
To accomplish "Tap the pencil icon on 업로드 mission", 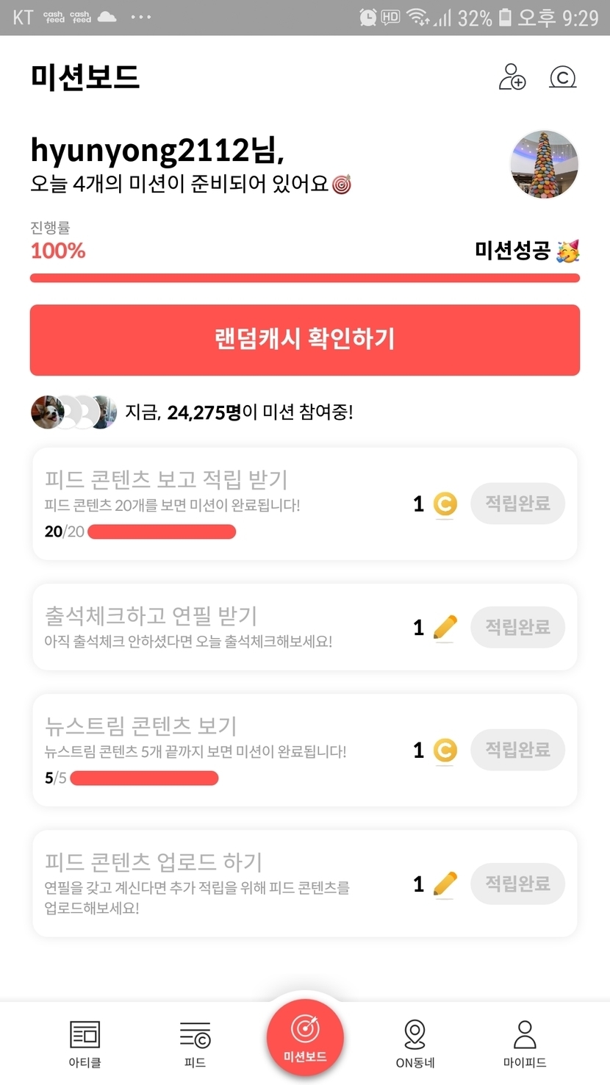I will [445, 884].
